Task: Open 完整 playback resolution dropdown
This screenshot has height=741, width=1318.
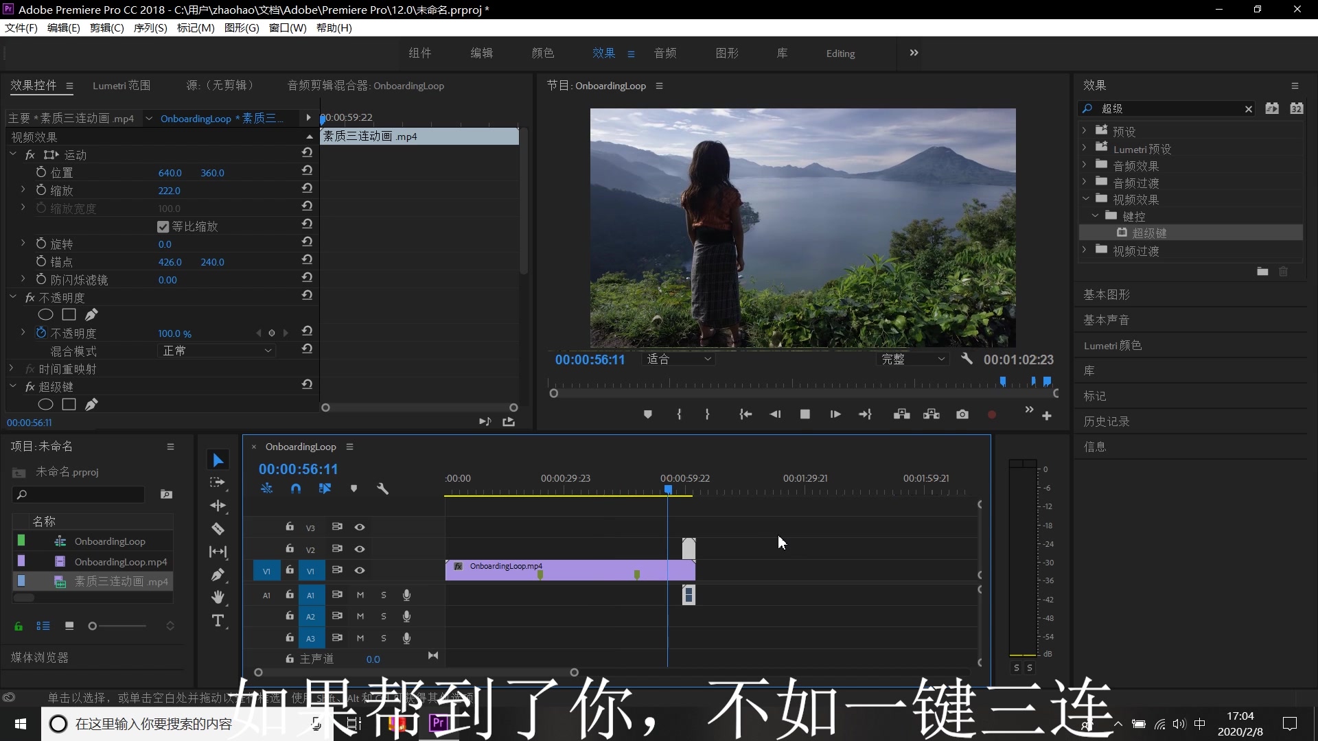Action: pos(913,359)
